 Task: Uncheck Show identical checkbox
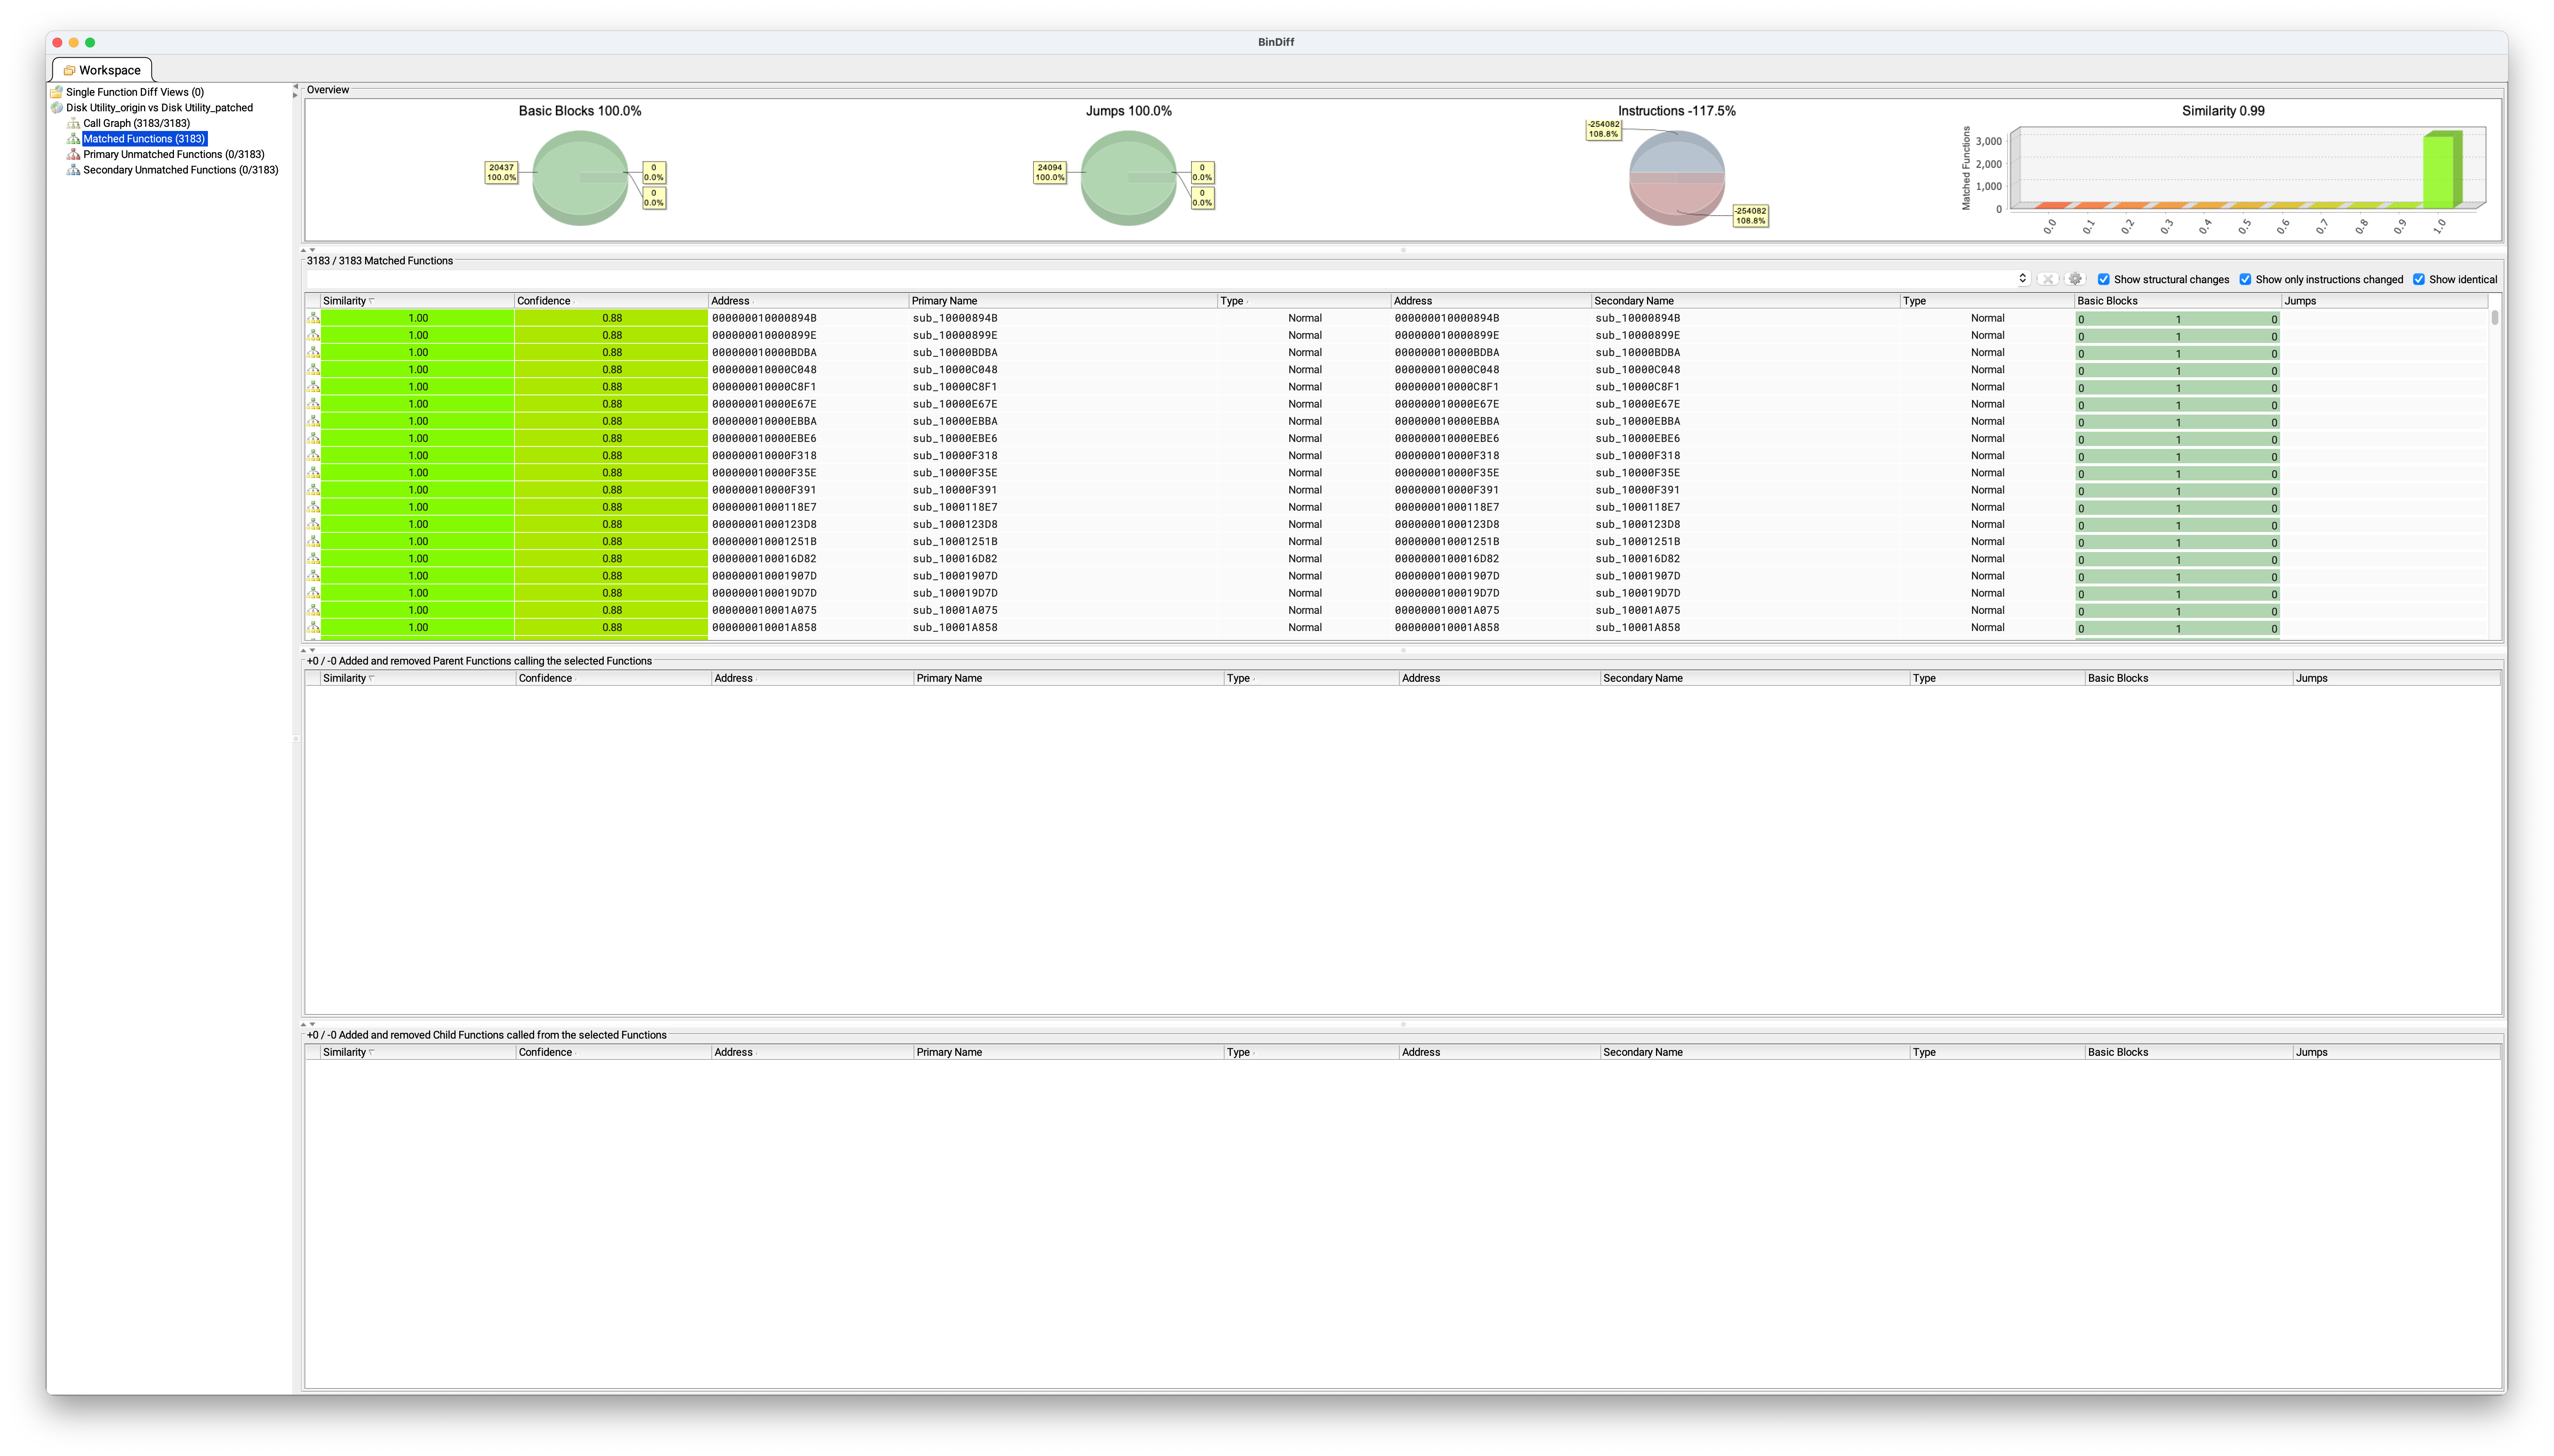pos(2419,280)
